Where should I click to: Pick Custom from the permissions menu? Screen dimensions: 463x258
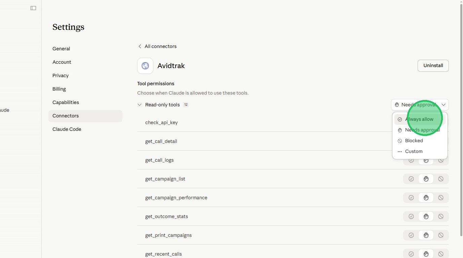click(414, 151)
